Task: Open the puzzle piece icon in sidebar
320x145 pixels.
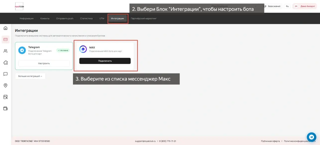Action: point(5,62)
